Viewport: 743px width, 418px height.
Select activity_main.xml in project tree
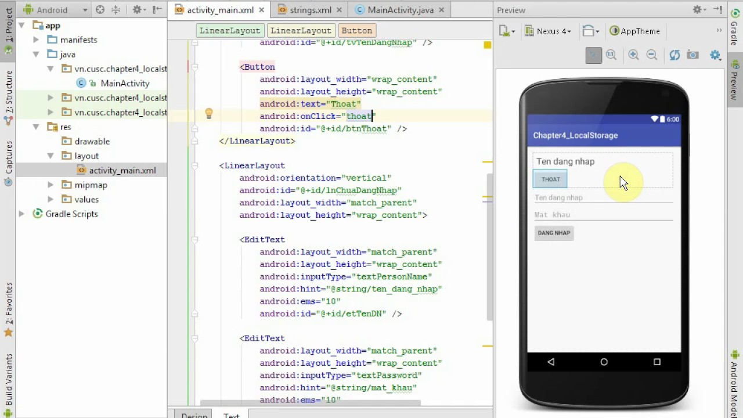click(x=122, y=171)
